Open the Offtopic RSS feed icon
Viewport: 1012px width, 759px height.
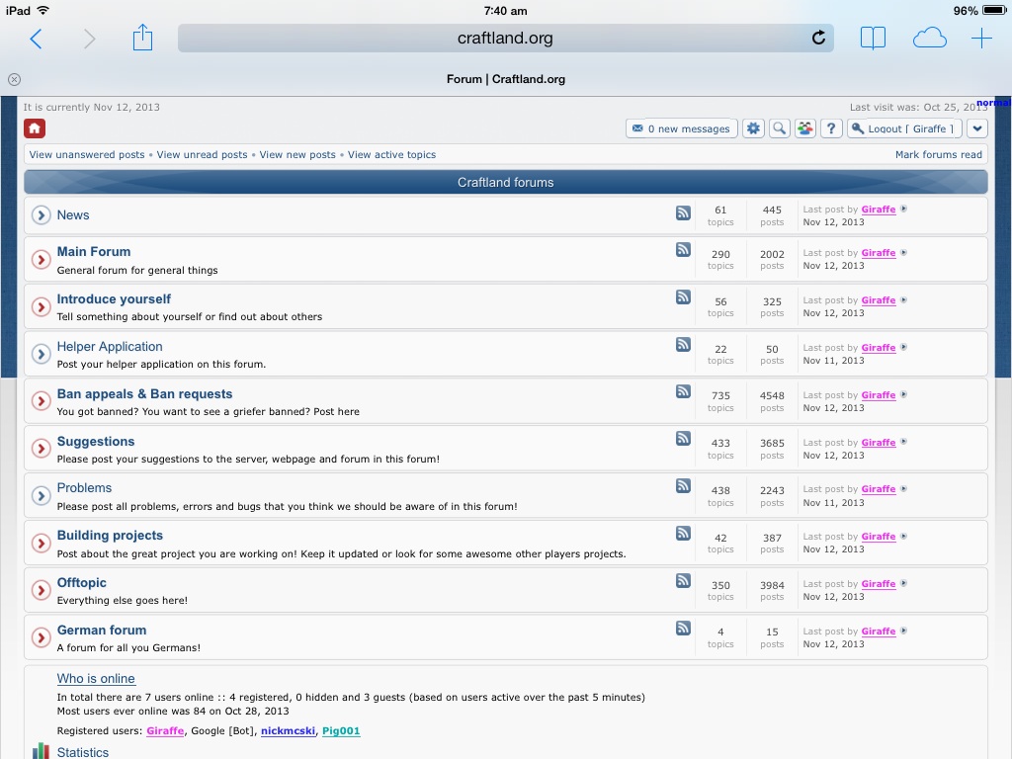pos(683,580)
